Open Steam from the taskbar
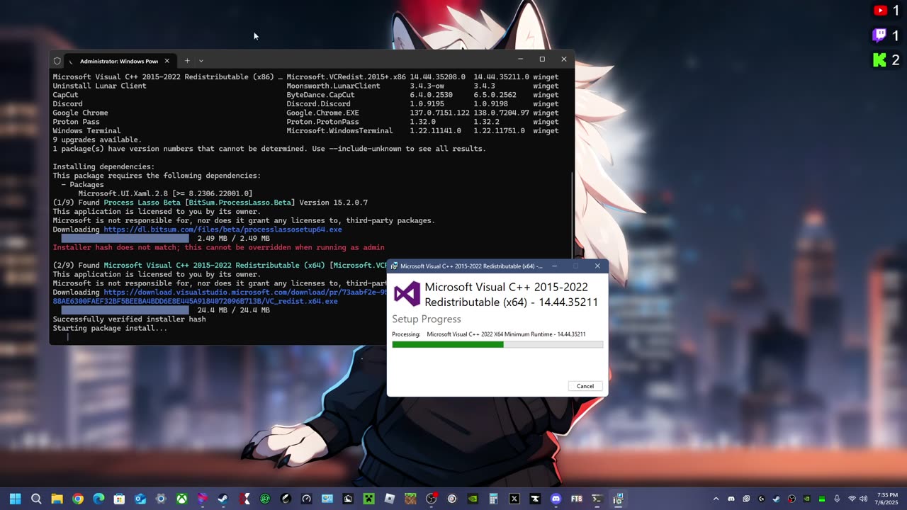This screenshot has height=510, width=907. (x=223, y=499)
